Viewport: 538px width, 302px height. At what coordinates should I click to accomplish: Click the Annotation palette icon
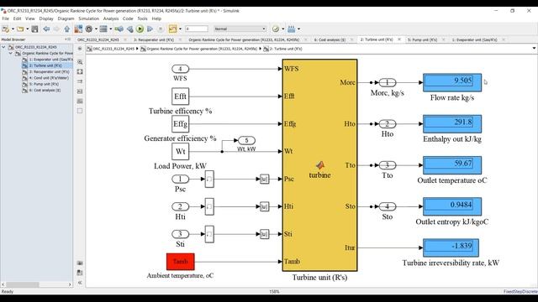(x=80, y=91)
